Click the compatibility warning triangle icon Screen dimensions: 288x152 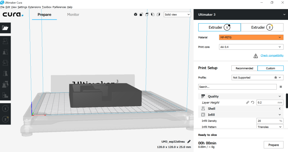(x=256, y=56)
